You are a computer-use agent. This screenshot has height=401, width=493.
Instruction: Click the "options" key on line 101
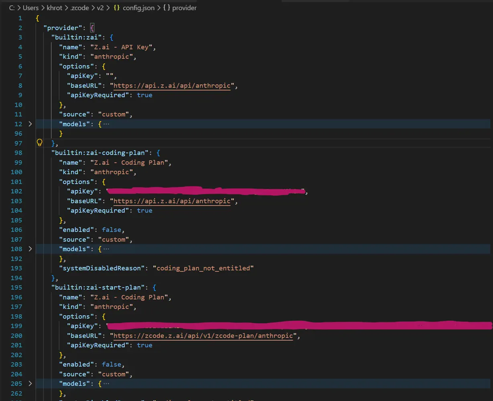point(76,182)
